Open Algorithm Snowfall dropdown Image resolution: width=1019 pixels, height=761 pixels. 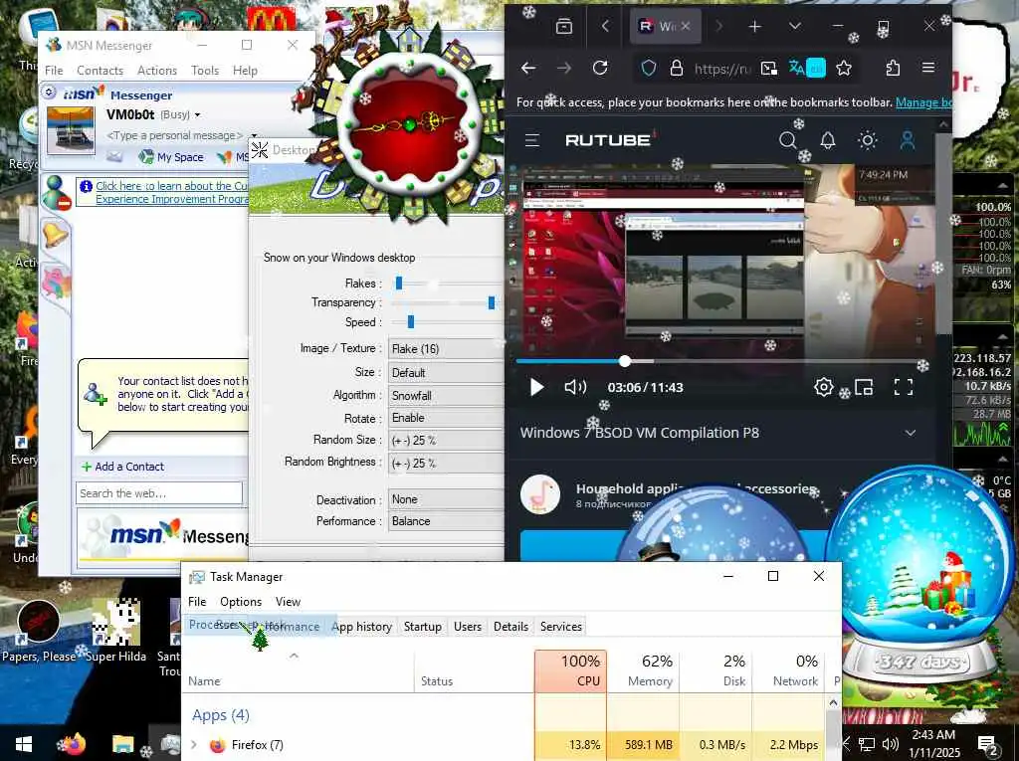coord(447,396)
